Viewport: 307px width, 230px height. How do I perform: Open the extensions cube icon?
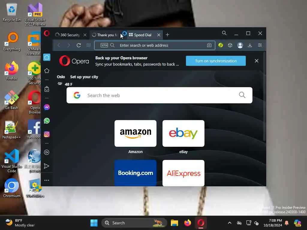(x=230, y=46)
